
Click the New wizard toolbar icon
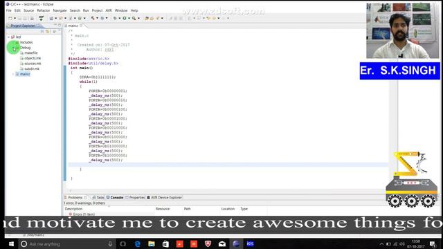(x=10, y=19)
